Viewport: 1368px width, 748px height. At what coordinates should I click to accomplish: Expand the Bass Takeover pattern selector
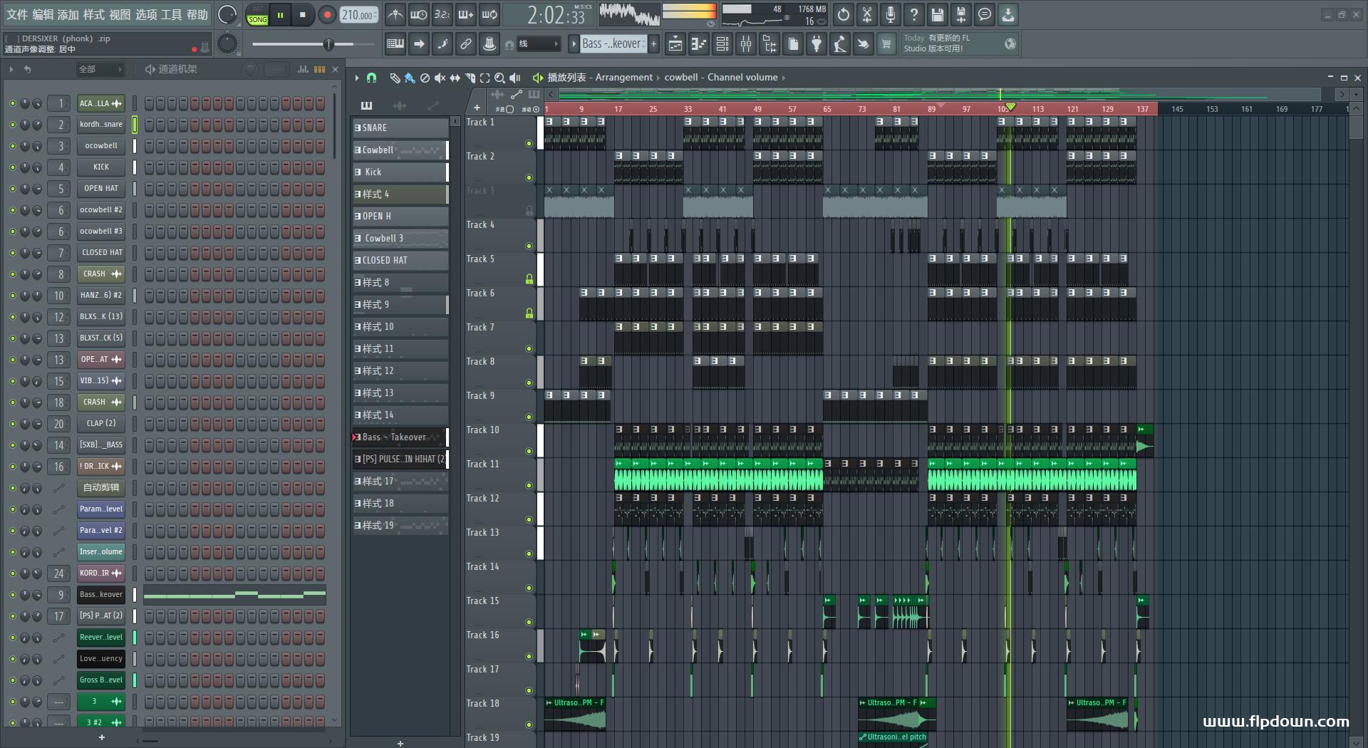pos(612,44)
